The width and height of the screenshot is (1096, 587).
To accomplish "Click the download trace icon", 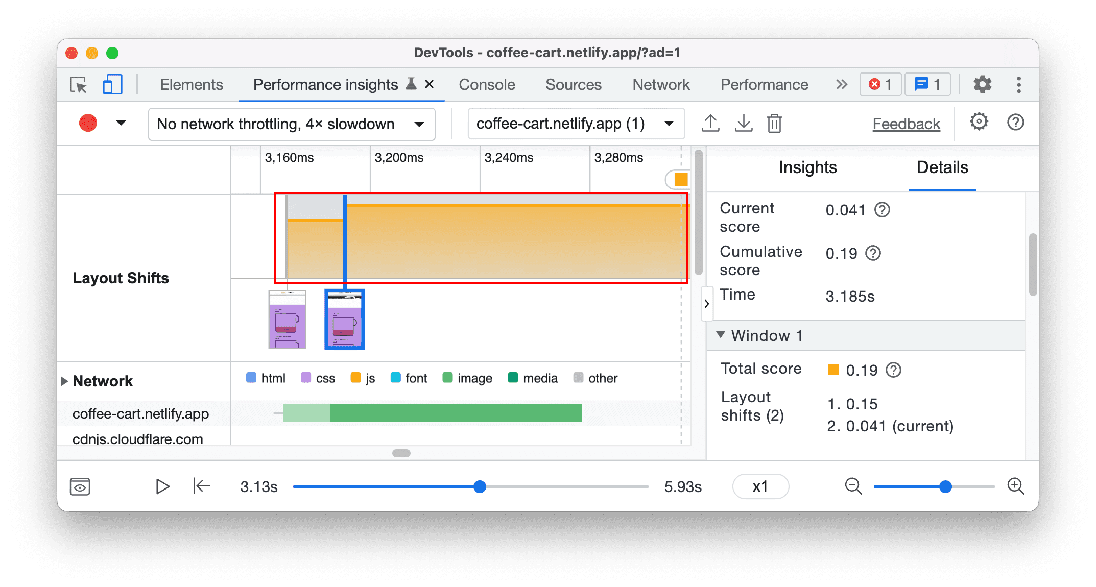I will tap(743, 123).
